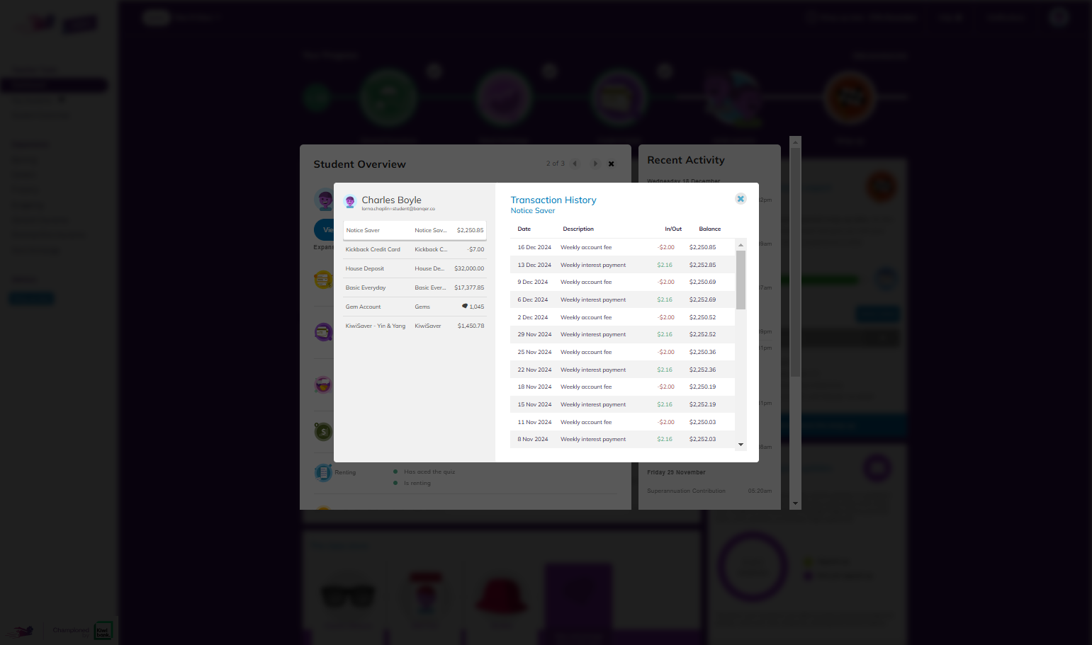Go to previous student in Student Overview
The height and width of the screenshot is (645, 1092).
coord(575,164)
